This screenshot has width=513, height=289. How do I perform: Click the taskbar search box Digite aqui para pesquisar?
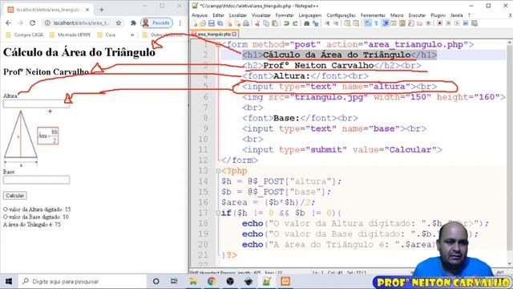(83, 282)
